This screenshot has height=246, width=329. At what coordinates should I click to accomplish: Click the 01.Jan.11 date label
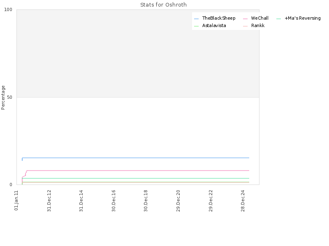(16, 200)
